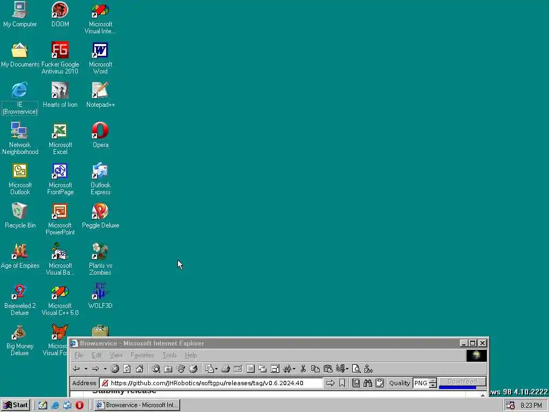Viewport: 549px width, 412px height.
Task: Open the View menu in Internet Explorer
Action: click(116, 355)
